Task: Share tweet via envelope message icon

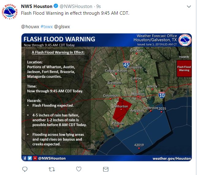Action: [106, 169]
